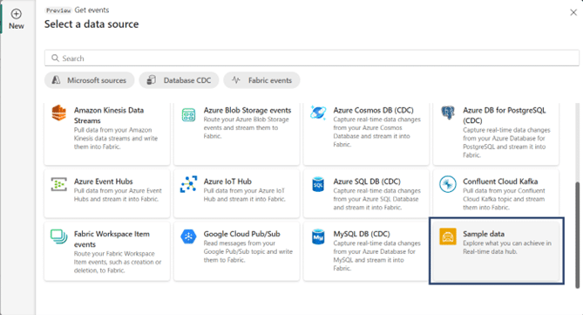583x315 pixels.
Task: Click the Azure SQL DB cylinder icon
Action: 318,184
